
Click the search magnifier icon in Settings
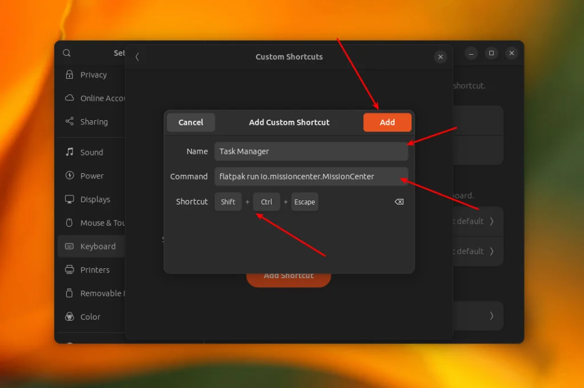[67, 53]
